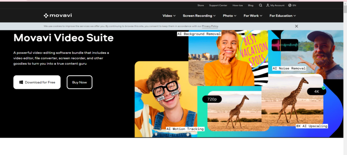This screenshot has width=347, height=155.
Task: Open the For Education menu
Action: 283,16
